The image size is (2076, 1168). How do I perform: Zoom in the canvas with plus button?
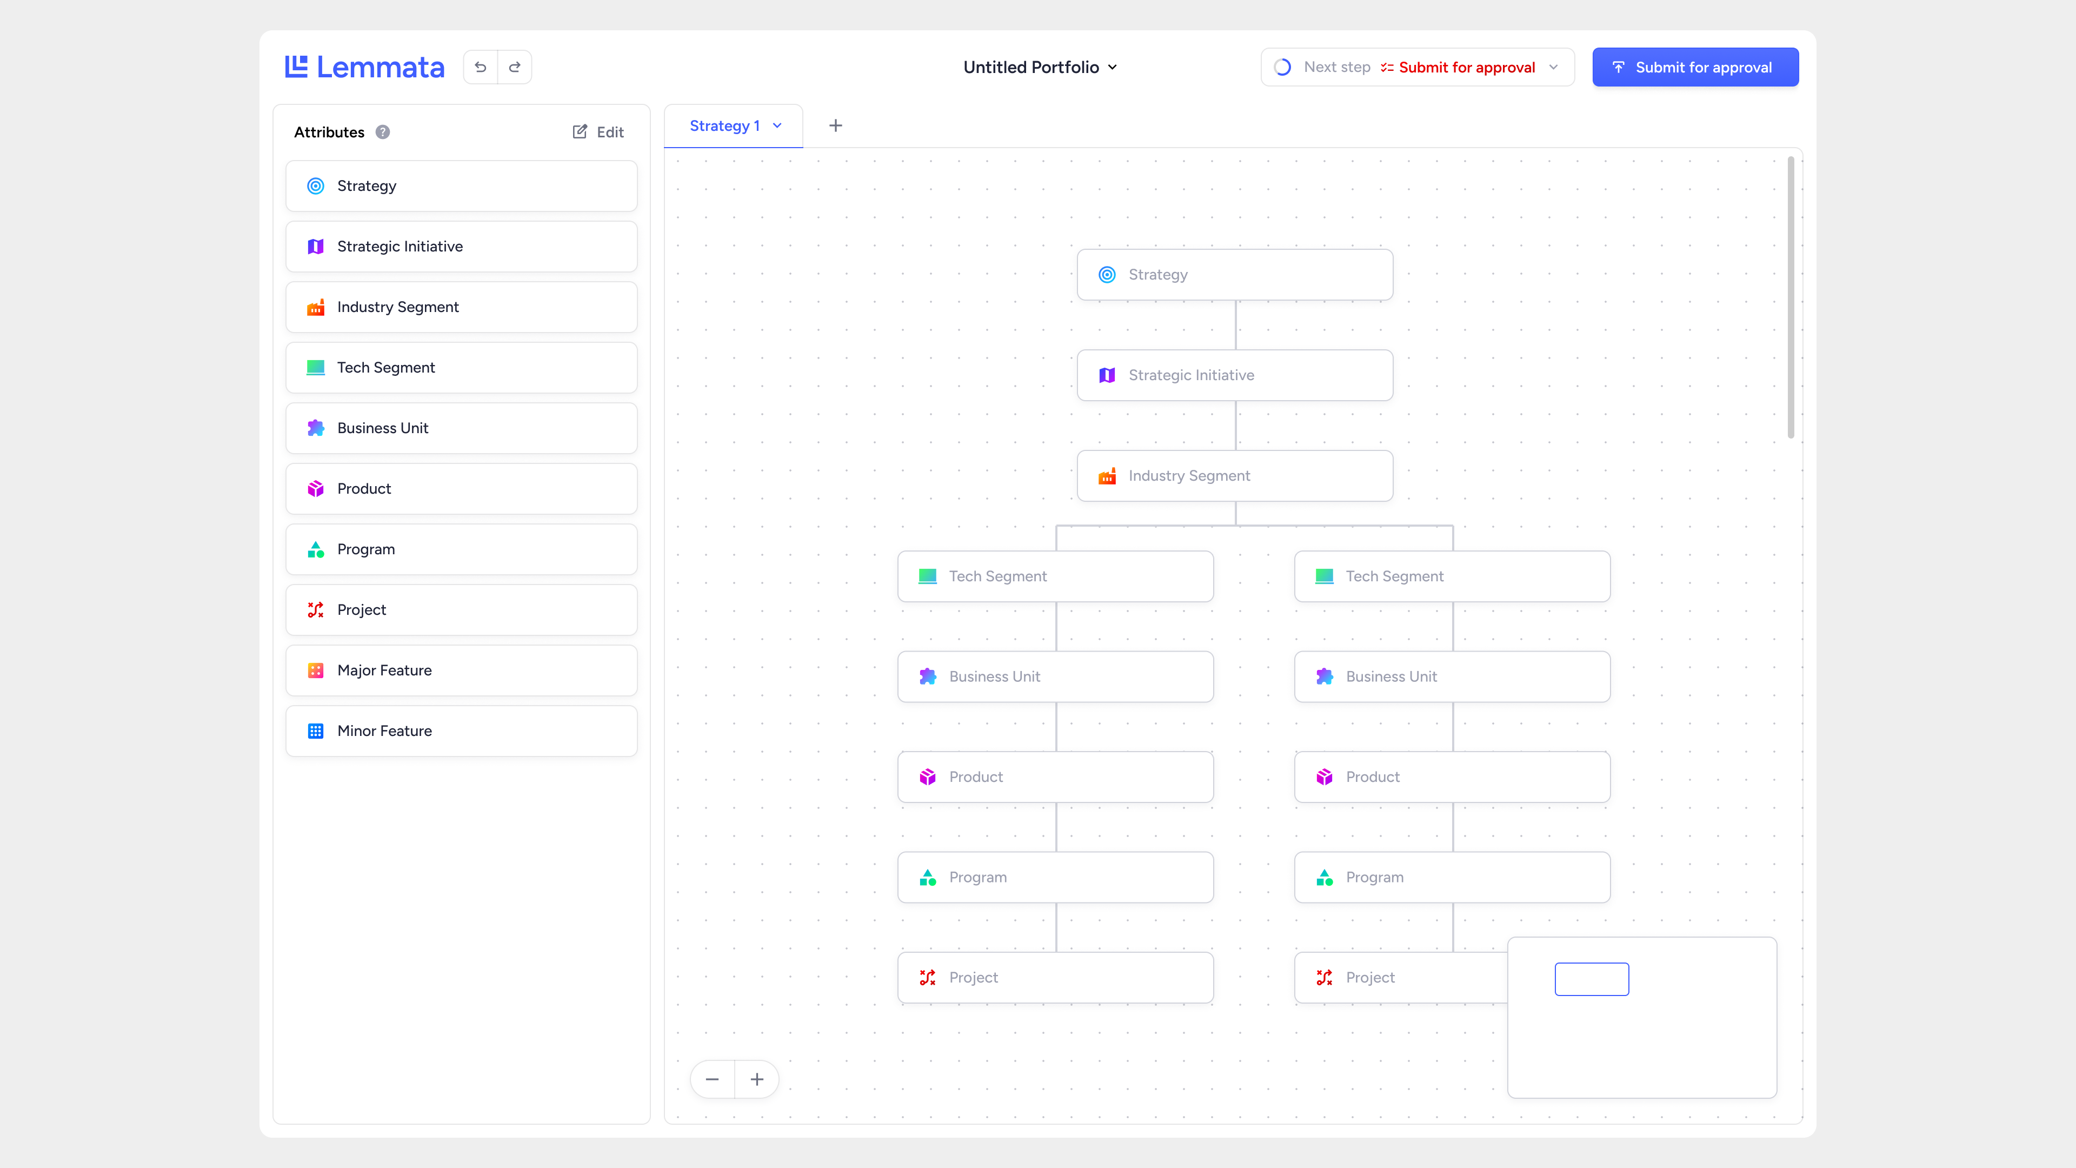pyautogui.click(x=757, y=1079)
